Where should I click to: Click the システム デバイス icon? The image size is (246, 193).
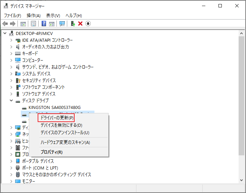click(x=18, y=74)
